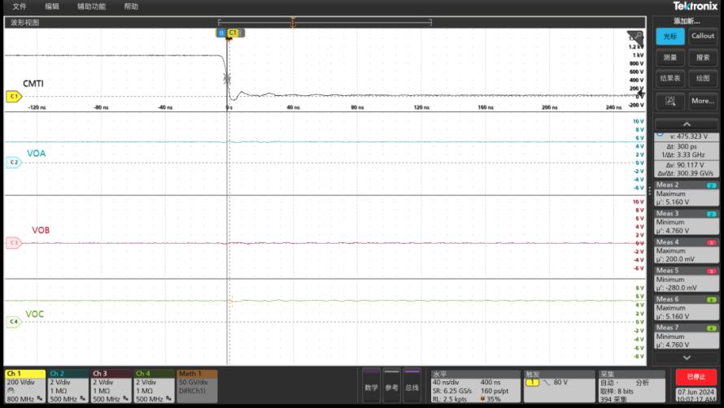The width and height of the screenshot is (724, 408).
Task: Open the 辅助功能 (Utility) menu
Action: [91, 7]
